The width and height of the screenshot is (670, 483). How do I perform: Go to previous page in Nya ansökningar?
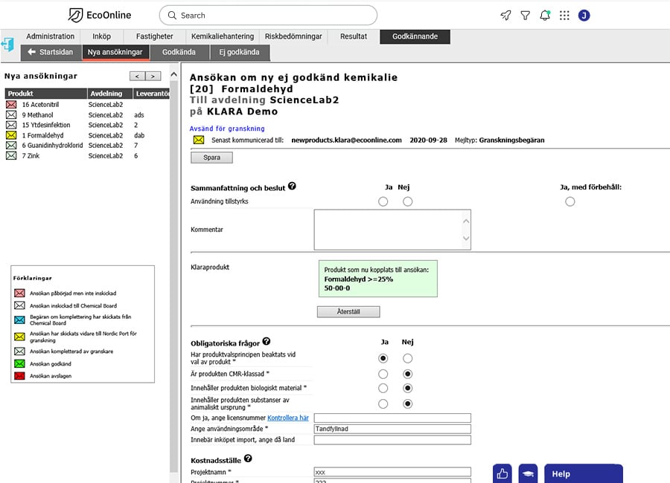(x=137, y=77)
